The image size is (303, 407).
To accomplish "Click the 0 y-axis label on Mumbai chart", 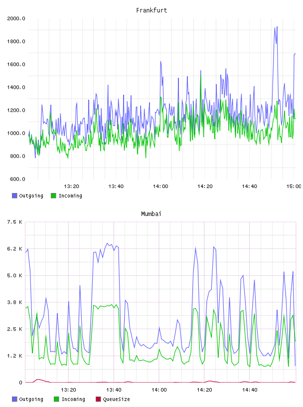I will point(20,383).
